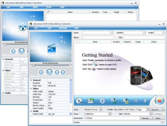Click the film frames with gear icon
The image size is (167, 126).
pos(126,101)
